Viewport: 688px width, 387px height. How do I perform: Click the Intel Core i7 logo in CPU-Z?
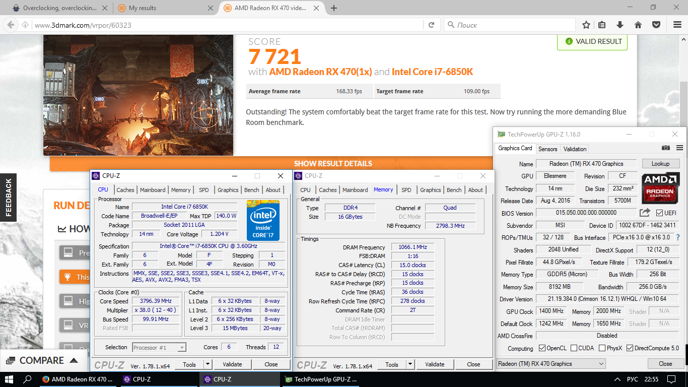[263, 220]
